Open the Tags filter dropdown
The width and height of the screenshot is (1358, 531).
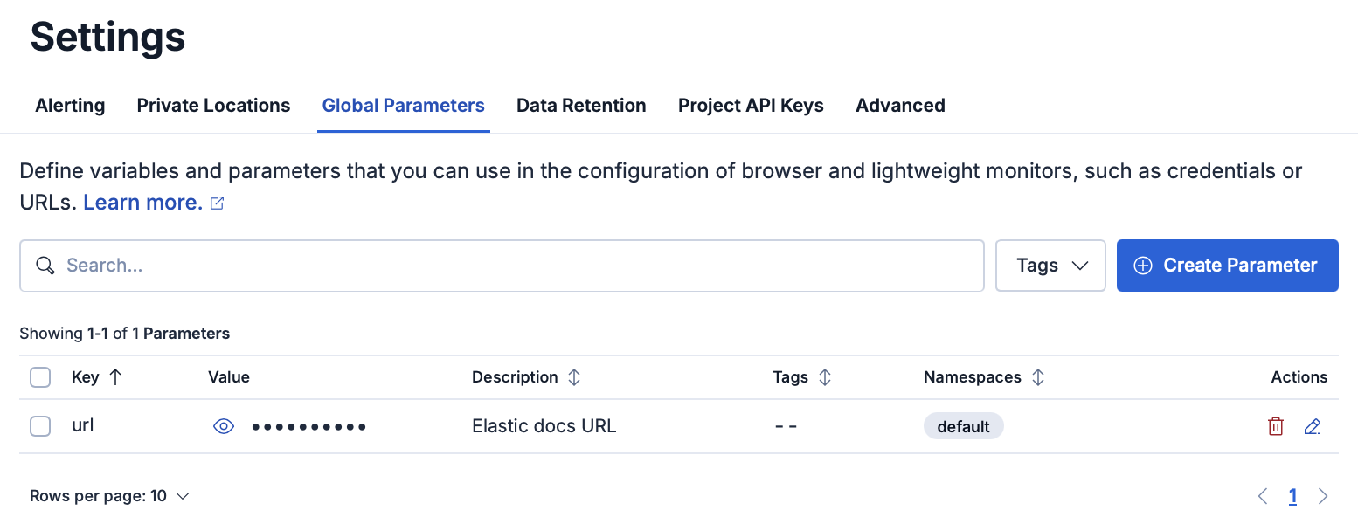click(x=1050, y=265)
